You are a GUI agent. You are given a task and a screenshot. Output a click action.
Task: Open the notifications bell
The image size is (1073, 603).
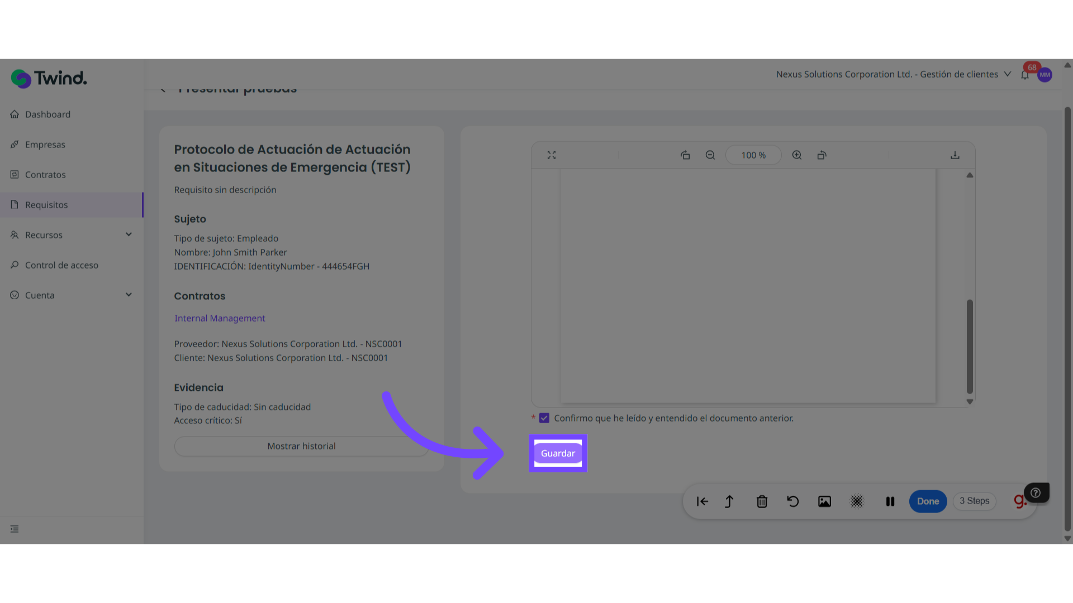click(x=1025, y=75)
